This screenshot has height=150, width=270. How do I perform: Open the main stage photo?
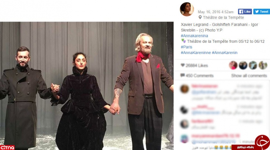coord(87,86)
